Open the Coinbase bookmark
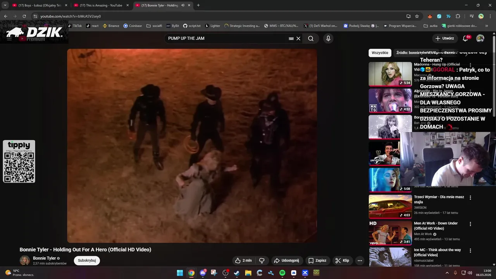The height and width of the screenshot is (279, 496). pos(133,26)
